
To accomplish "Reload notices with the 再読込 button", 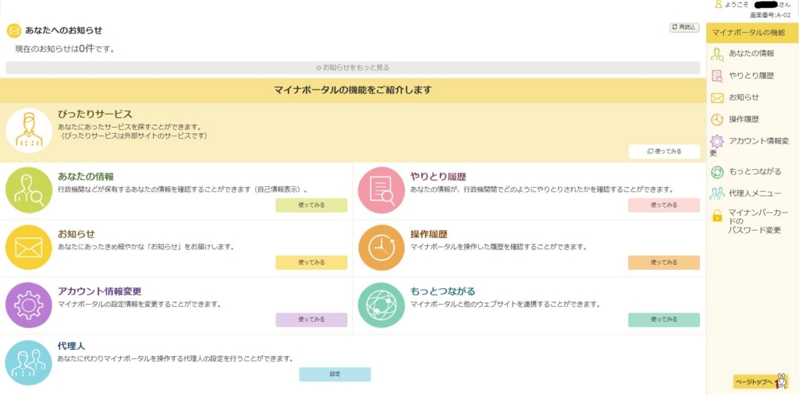I will 684,27.
